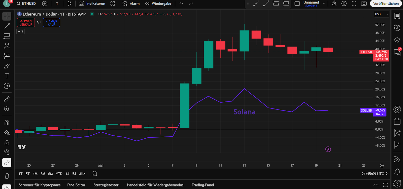Open the T interval selector
403x189 pixels.
tap(57, 4)
